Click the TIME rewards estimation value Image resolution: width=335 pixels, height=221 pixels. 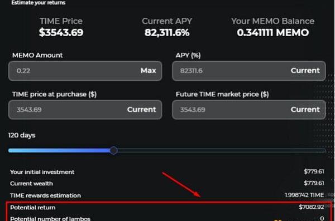[x=304, y=195]
